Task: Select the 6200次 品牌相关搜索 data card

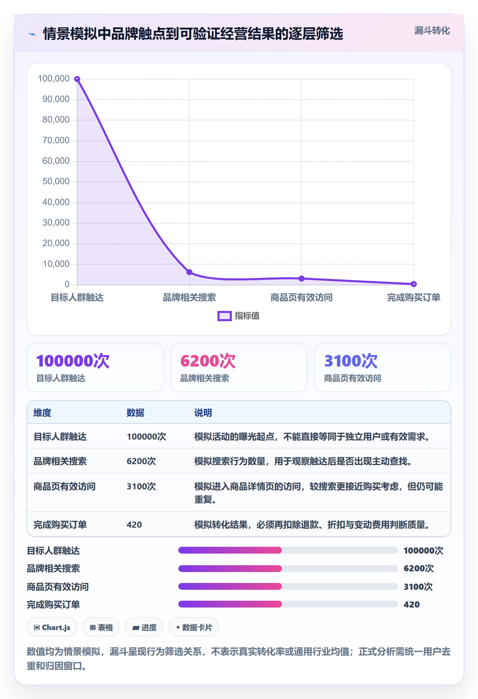Action: (239, 367)
